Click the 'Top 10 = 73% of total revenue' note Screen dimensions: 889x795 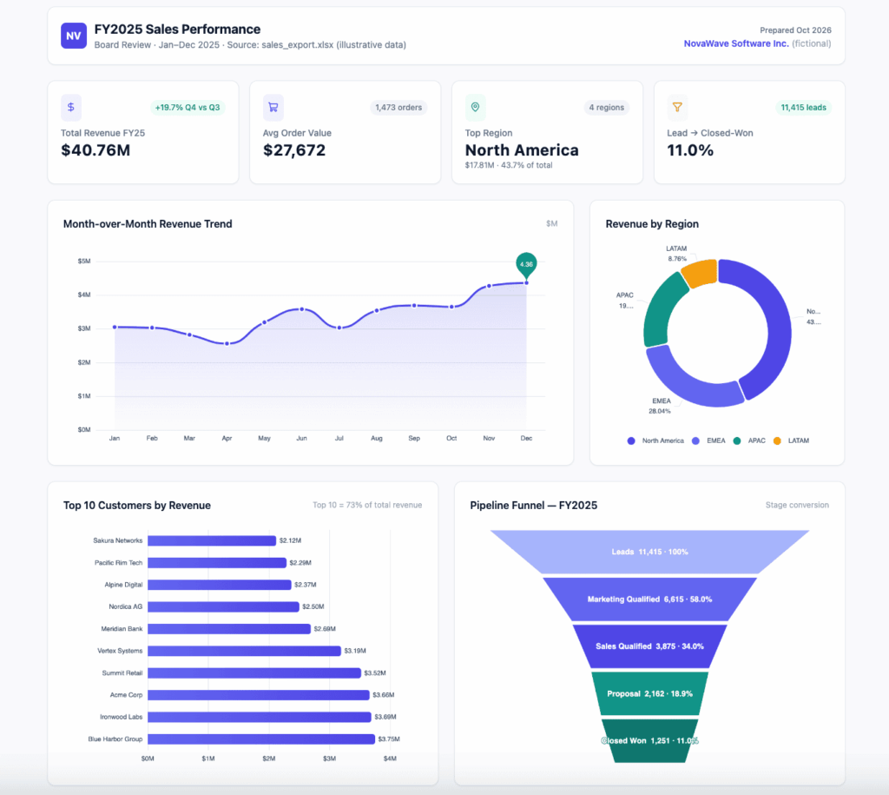(367, 505)
